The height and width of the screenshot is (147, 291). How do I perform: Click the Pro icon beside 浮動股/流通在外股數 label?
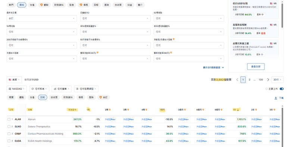[173, 39]
